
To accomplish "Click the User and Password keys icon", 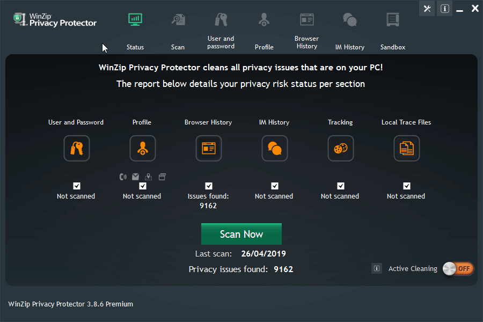I will [76, 148].
